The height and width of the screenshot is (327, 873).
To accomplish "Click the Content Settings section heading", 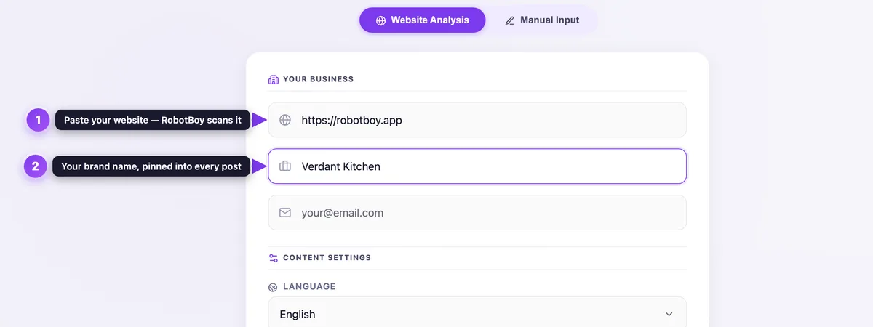I will (327, 258).
